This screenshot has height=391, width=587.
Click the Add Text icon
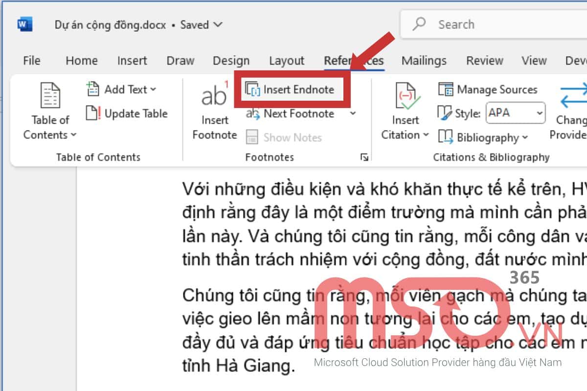[93, 89]
